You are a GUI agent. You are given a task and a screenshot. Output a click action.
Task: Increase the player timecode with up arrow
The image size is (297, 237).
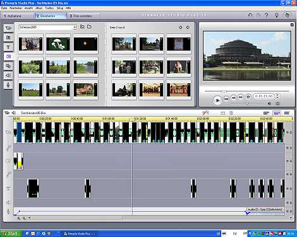[277, 95]
